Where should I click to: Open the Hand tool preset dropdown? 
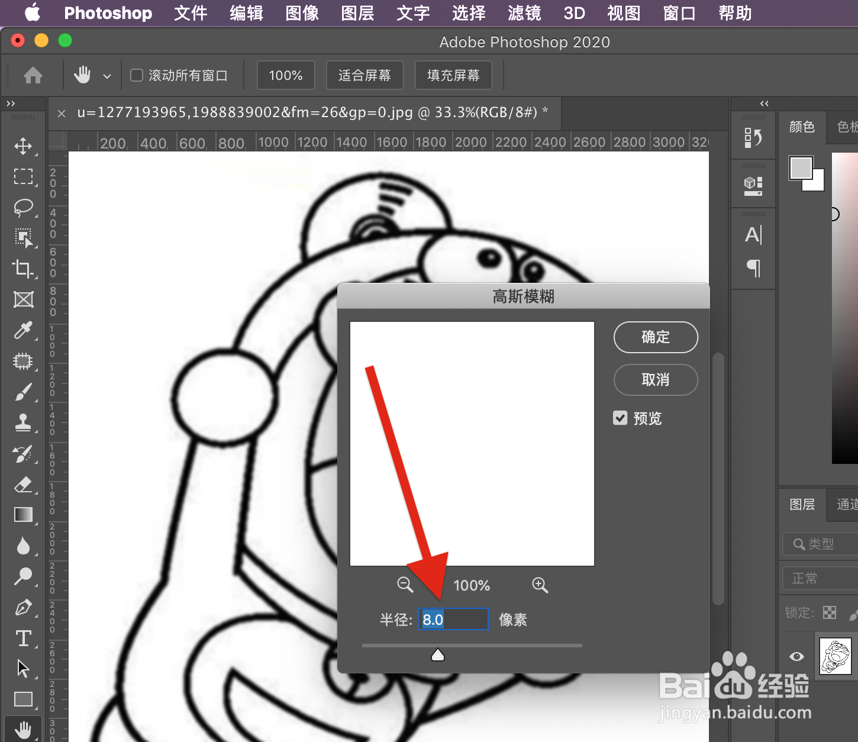pyautogui.click(x=107, y=76)
